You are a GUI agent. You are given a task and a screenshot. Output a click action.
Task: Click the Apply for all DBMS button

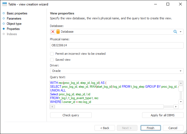coord(163,115)
